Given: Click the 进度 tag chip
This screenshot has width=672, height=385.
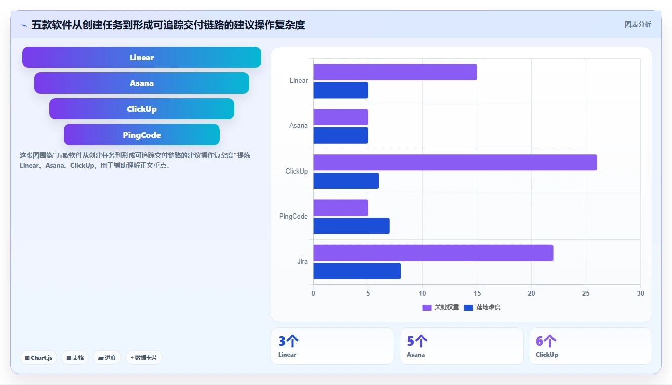Looking at the screenshot, I should [x=107, y=358].
